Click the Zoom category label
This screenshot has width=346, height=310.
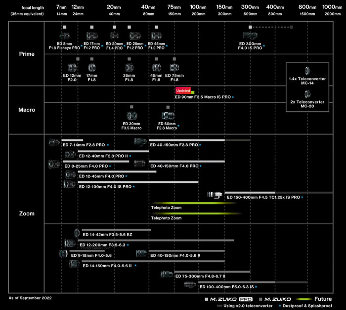(x=27, y=213)
